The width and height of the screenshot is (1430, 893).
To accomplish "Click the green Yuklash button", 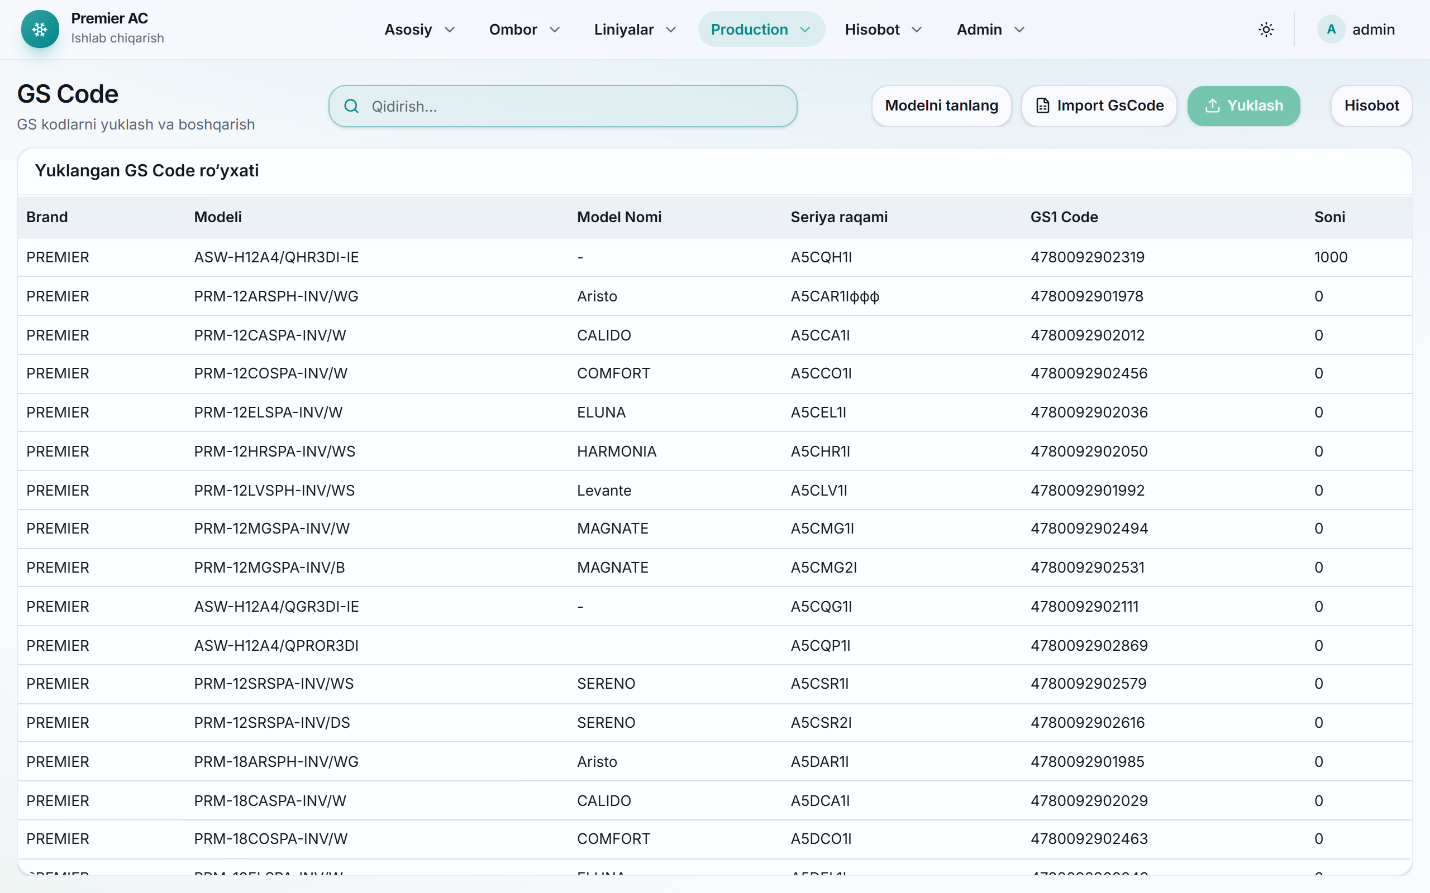I will (1244, 105).
